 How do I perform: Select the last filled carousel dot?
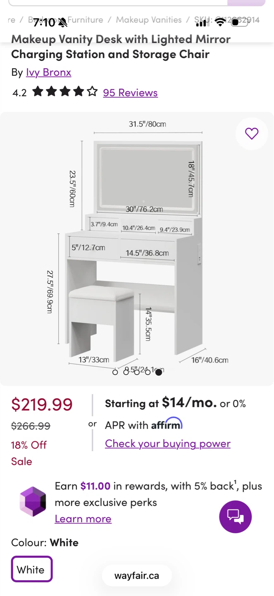(x=159, y=372)
